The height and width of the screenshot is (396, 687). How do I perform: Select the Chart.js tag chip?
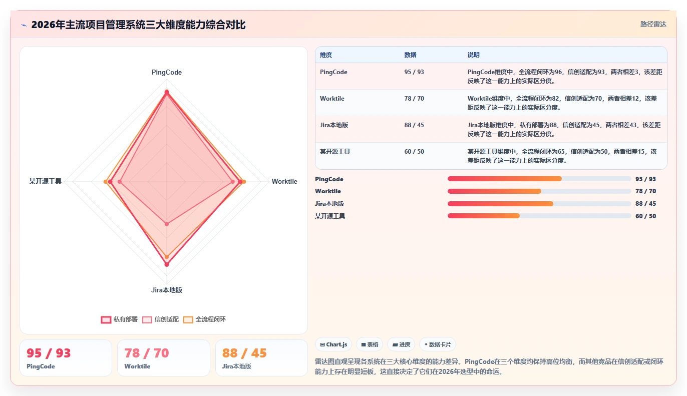click(x=333, y=344)
